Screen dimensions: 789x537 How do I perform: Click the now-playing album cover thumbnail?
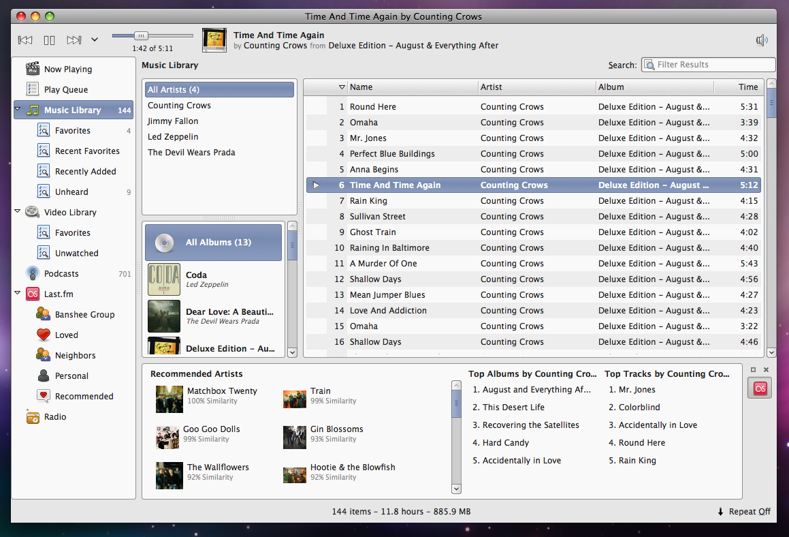click(214, 40)
